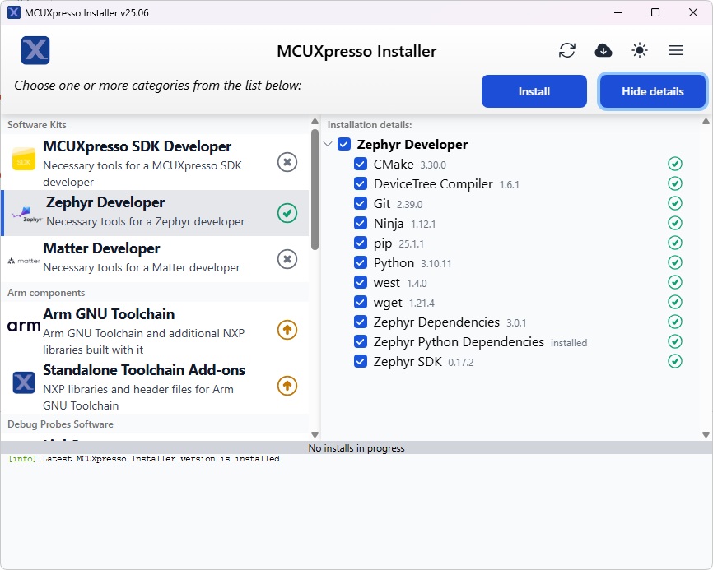Viewport: 713px width, 570px height.
Task: Click the MCUXpresso SDK Developer not-installed icon
Action: (287, 162)
